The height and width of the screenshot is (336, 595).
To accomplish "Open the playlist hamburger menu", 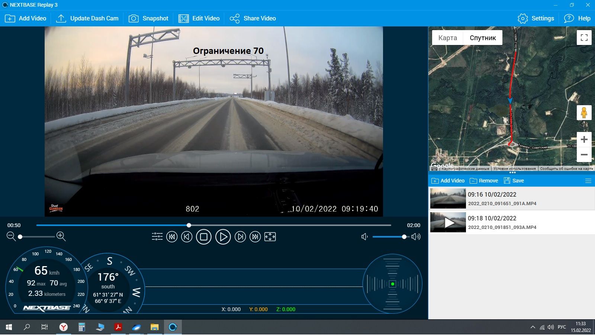I will (x=588, y=181).
